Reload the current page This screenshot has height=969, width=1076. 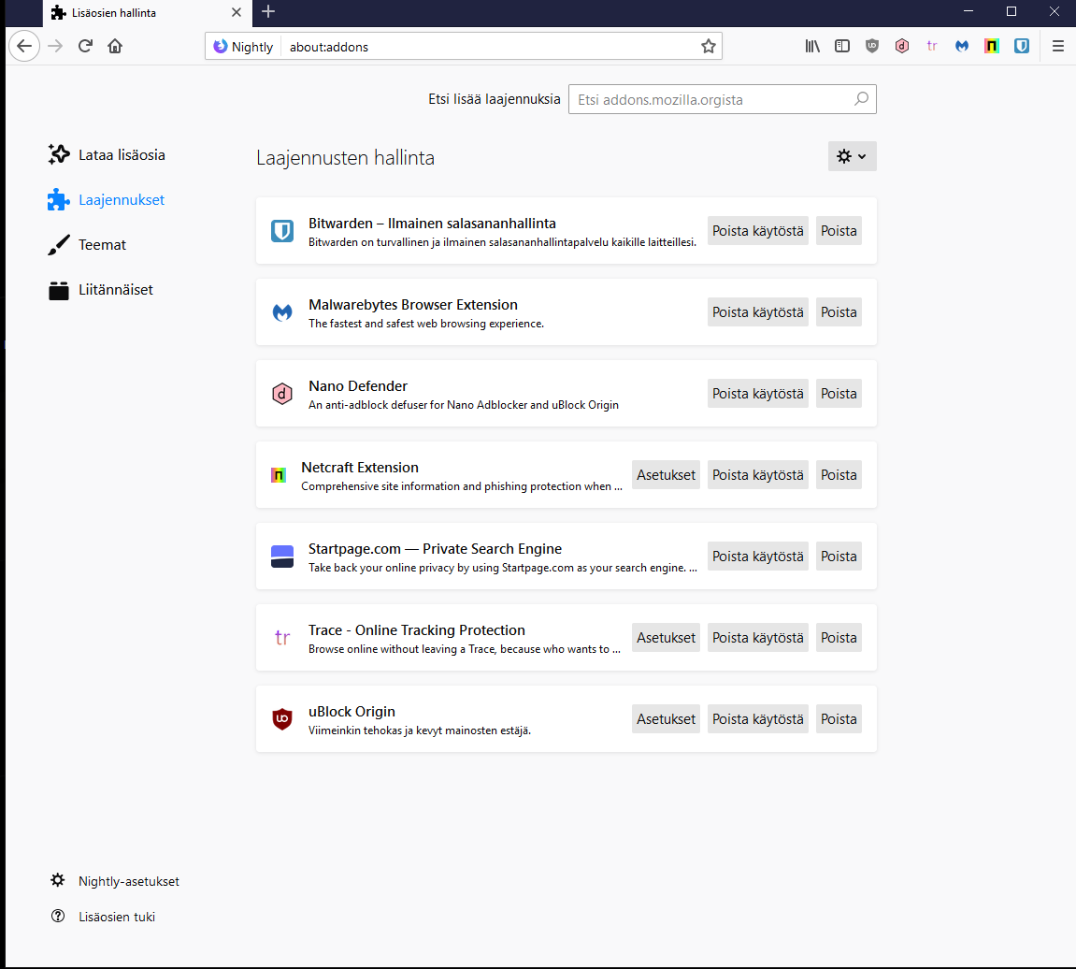click(x=85, y=46)
